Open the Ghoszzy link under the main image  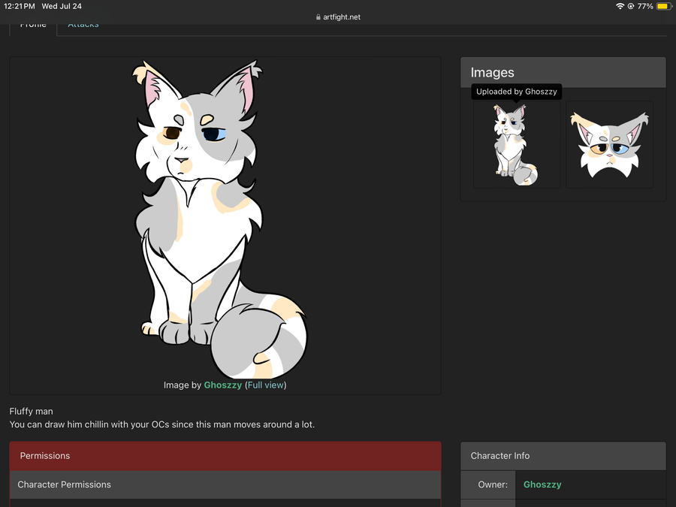tap(223, 385)
